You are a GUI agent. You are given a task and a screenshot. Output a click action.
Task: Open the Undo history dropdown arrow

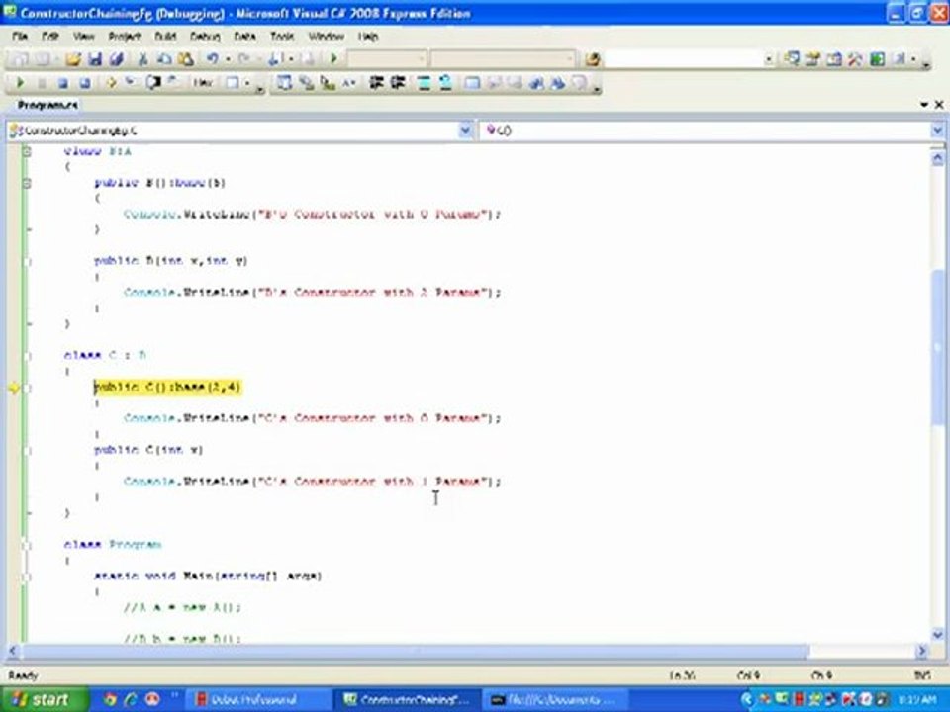(228, 59)
